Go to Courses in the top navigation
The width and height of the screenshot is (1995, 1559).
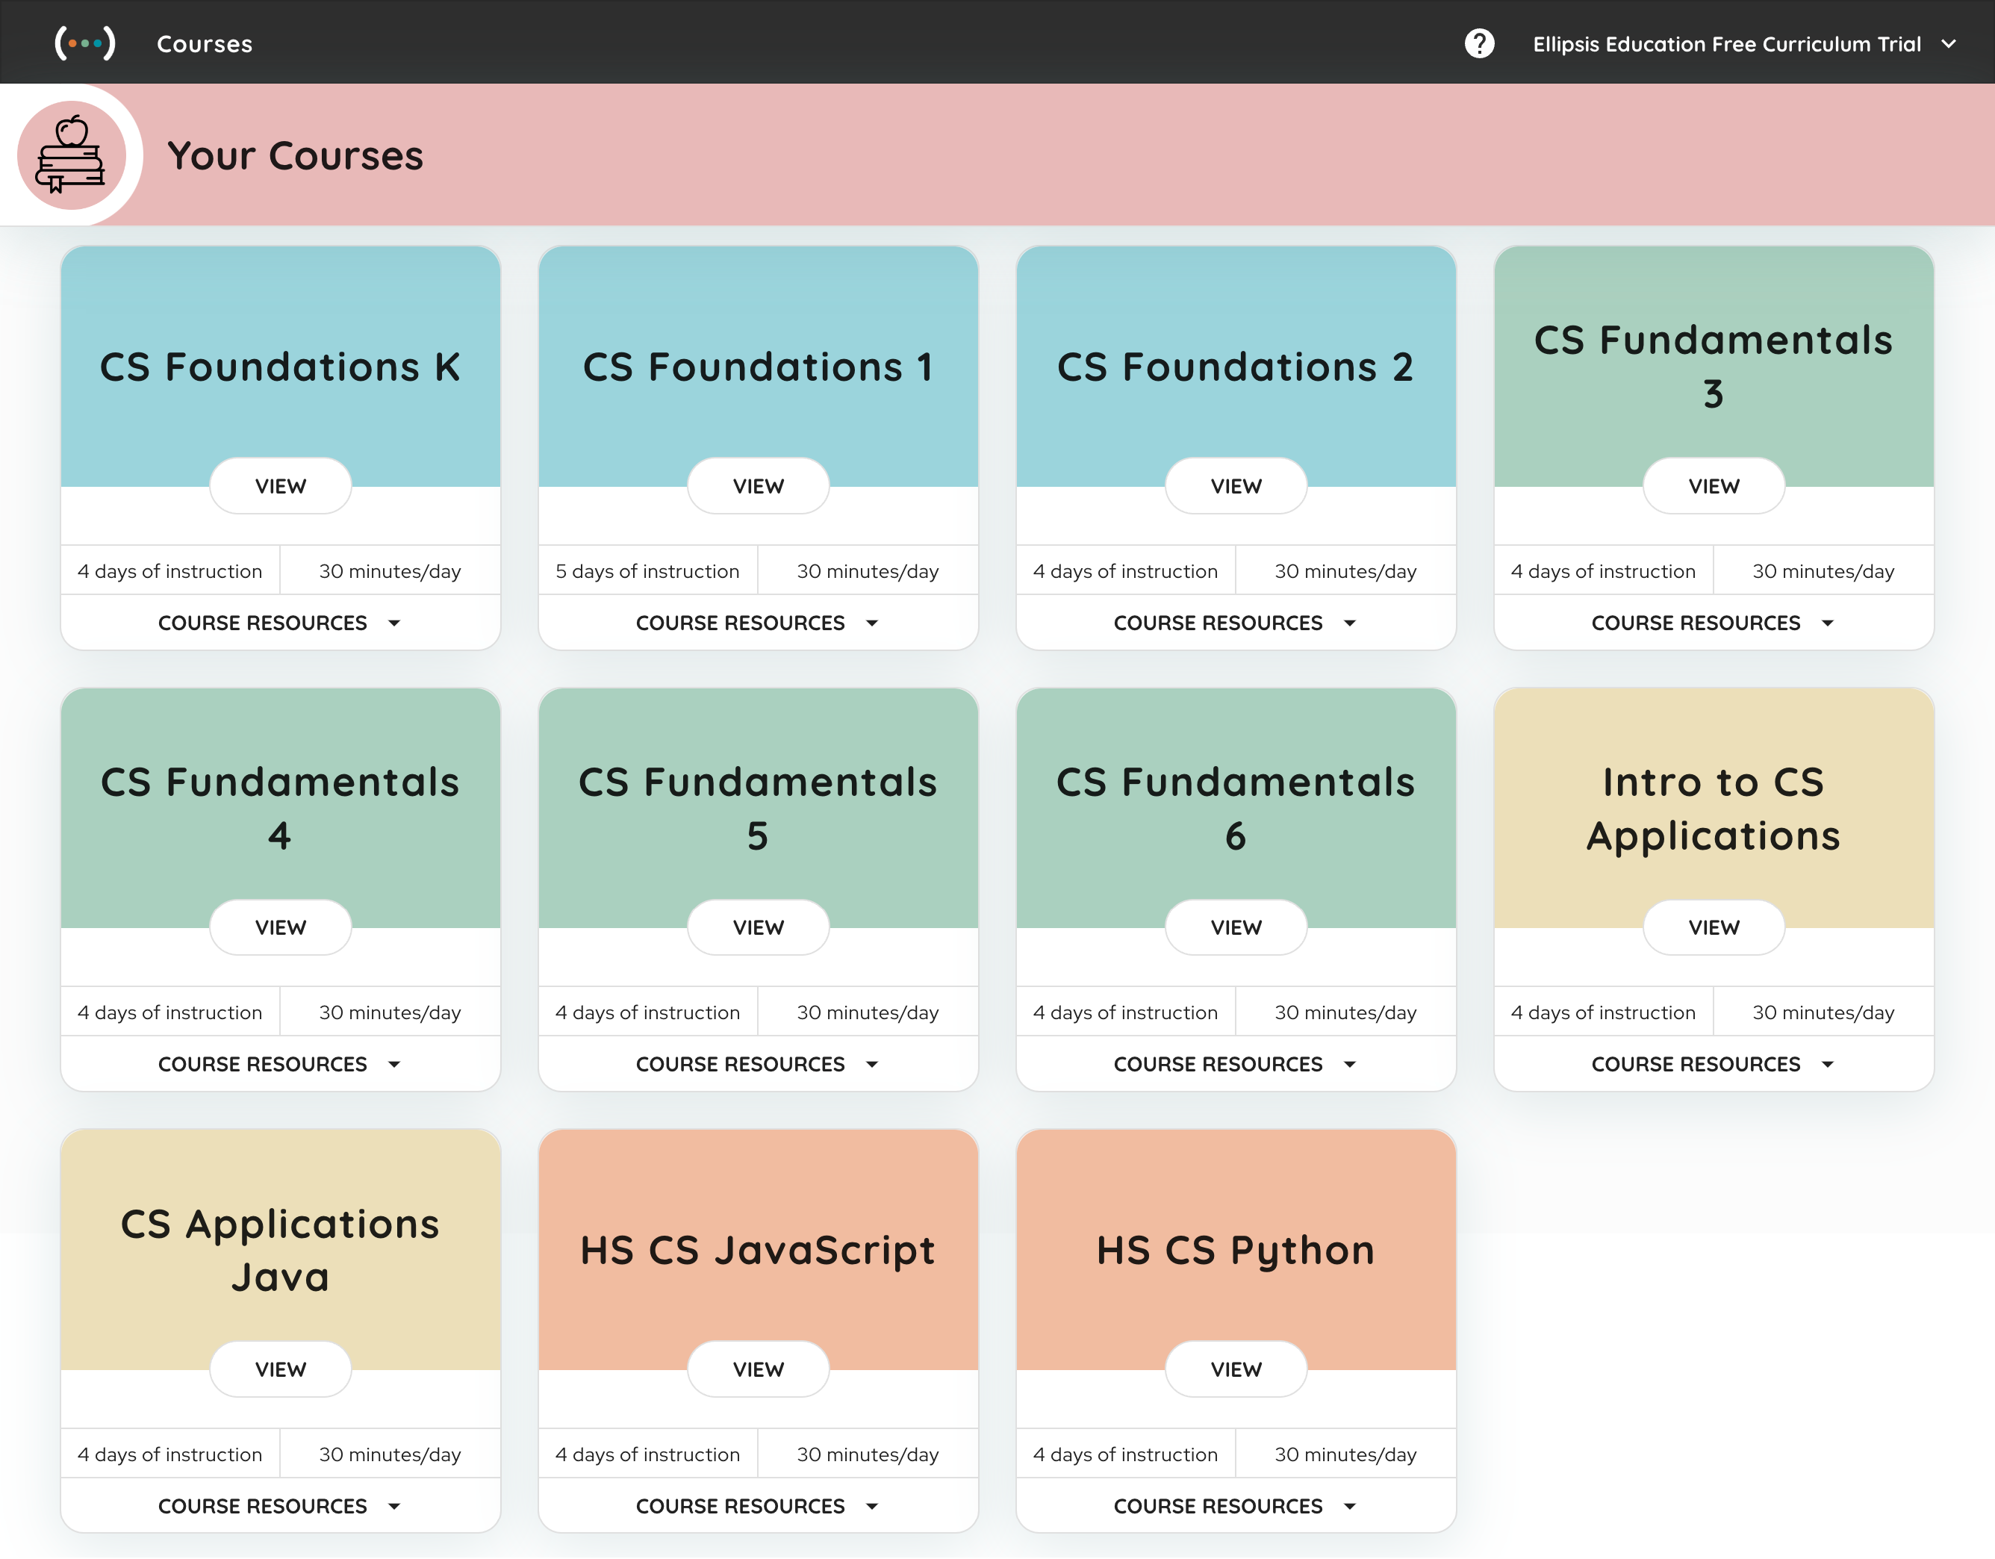[205, 44]
